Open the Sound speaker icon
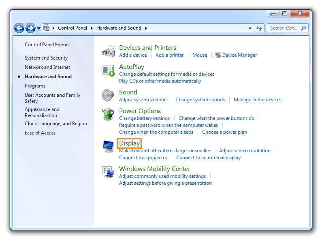 tap(108, 95)
